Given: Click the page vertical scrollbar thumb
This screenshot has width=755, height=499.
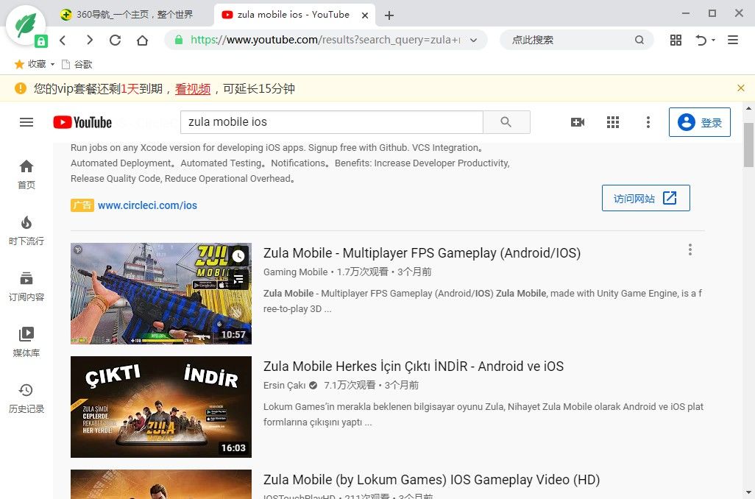Looking at the screenshot, I should pos(748,144).
